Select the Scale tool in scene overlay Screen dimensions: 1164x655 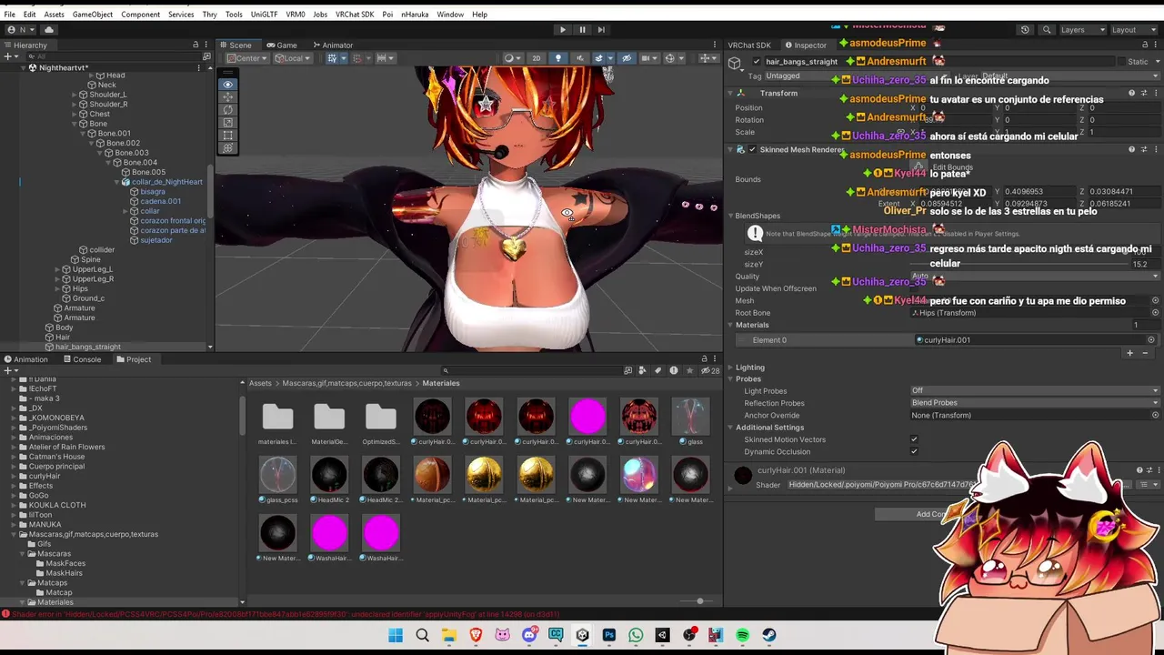[x=227, y=123]
